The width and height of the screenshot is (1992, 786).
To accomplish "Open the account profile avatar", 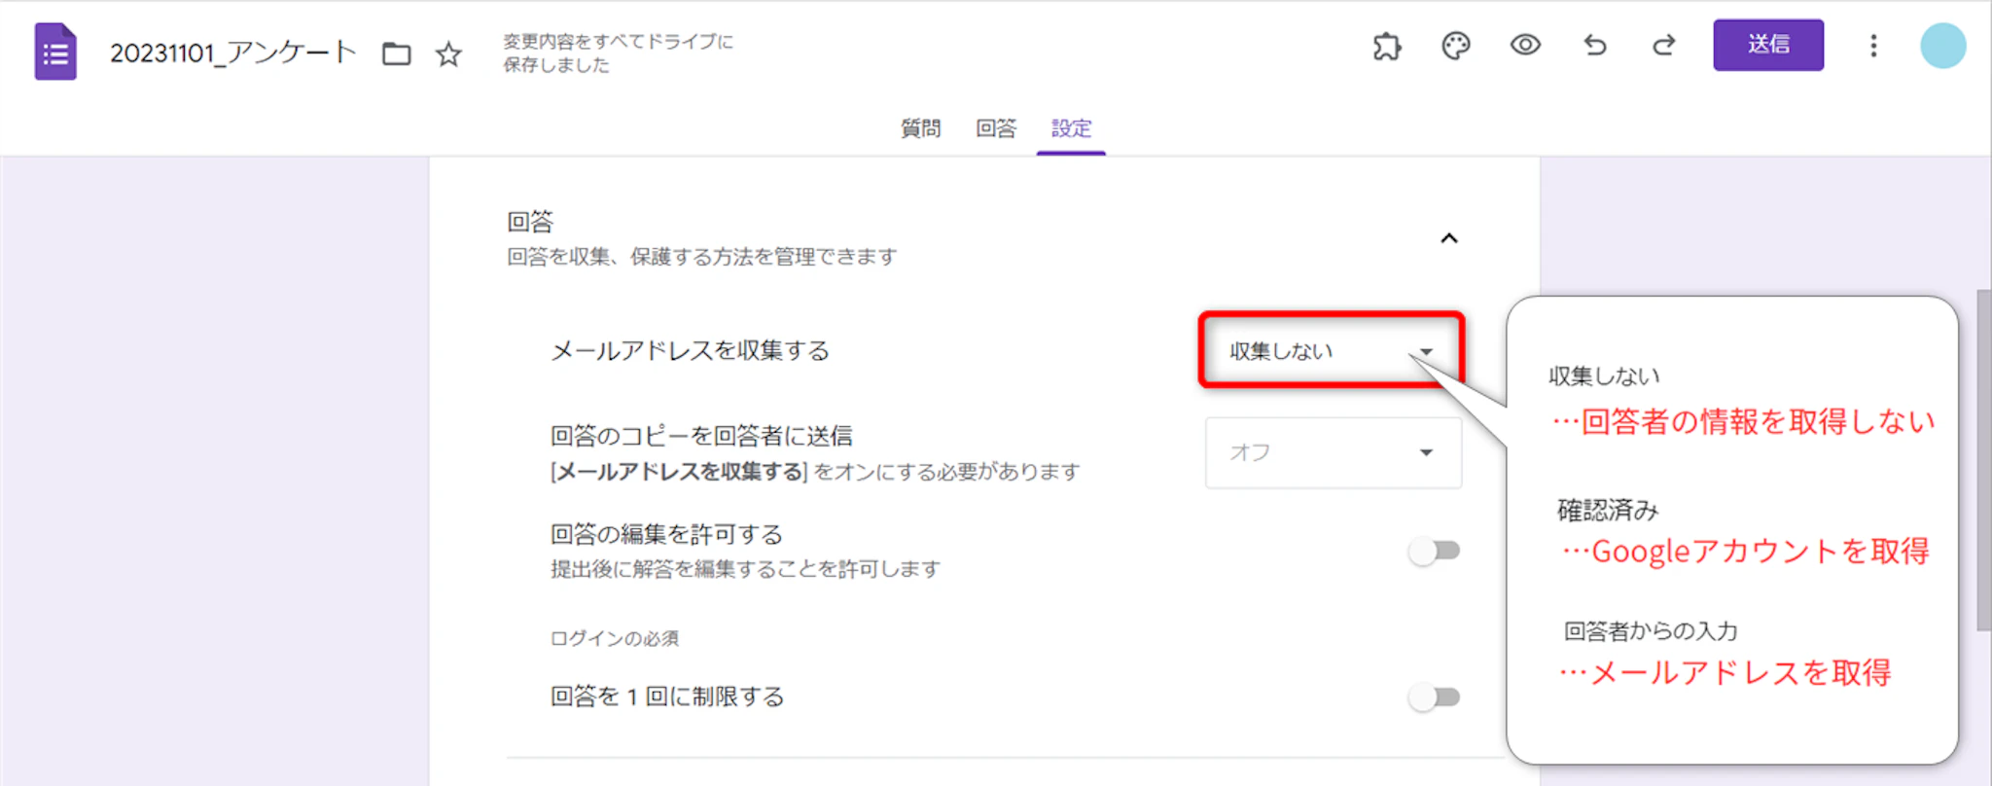I will (1942, 46).
